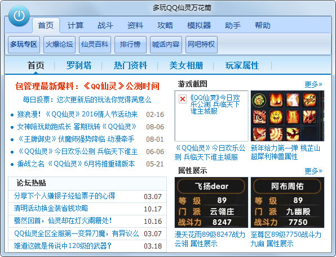Open caption link 新年给力第一弹 桃芷山
Image resolution: width=336 pixels, height=257 pixels.
tap(285, 152)
